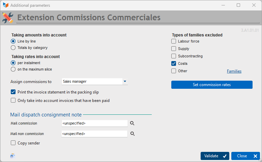Uncheck the Costs family exclusion
Screen dimensions: 262x162
click(x=174, y=63)
